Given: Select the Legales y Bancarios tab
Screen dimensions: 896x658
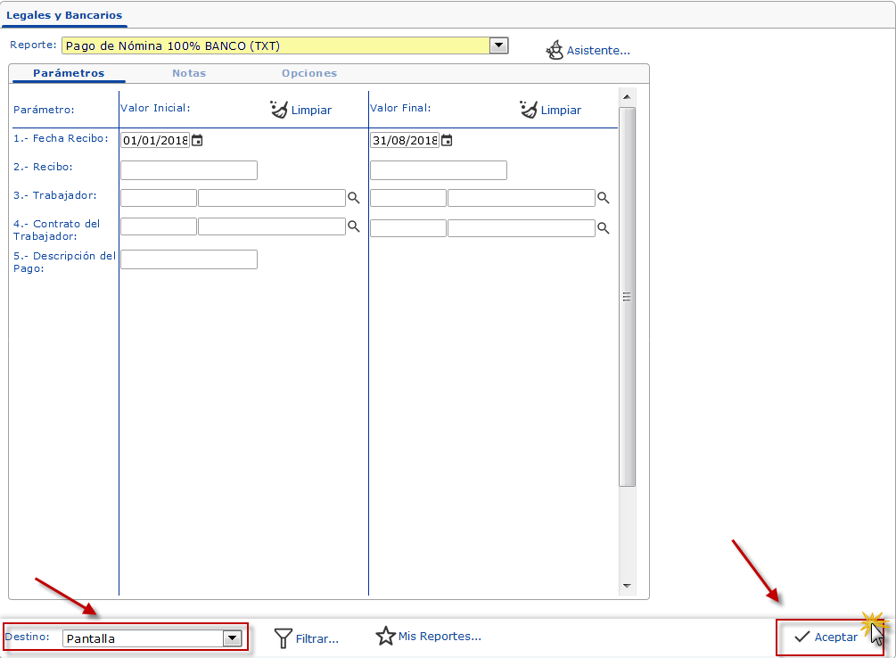Looking at the screenshot, I should pyautogui.click(x=64, y=15).
